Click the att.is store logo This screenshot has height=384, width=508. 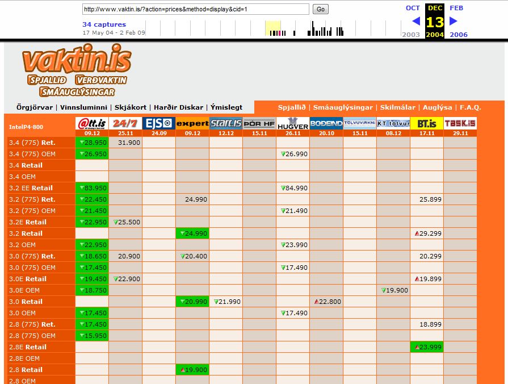92,123
